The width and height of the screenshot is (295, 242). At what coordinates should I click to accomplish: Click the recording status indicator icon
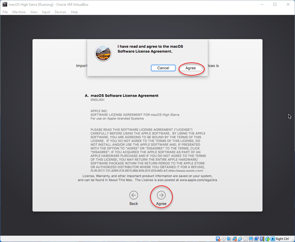tap(256, 239)
